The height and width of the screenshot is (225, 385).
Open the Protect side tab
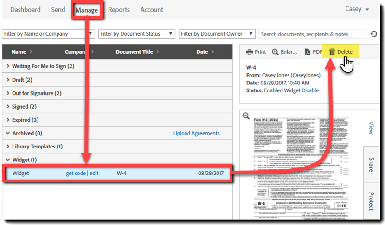tap(371, 201)
